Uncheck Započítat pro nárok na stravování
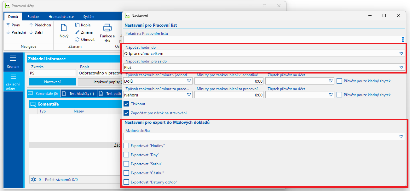The image size is (410, 191). point(126,113)
